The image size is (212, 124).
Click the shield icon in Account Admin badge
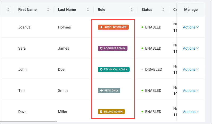tap(101, 48)
